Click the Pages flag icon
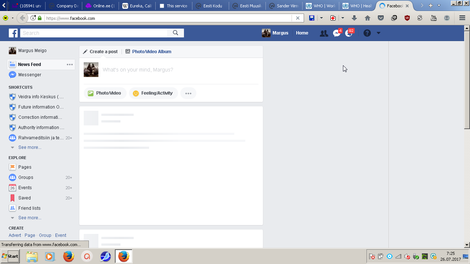Screen dimensions: 470x264 tap(12, 167)
